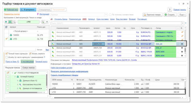Click the Срок поставки filter link

click(103, 19)
